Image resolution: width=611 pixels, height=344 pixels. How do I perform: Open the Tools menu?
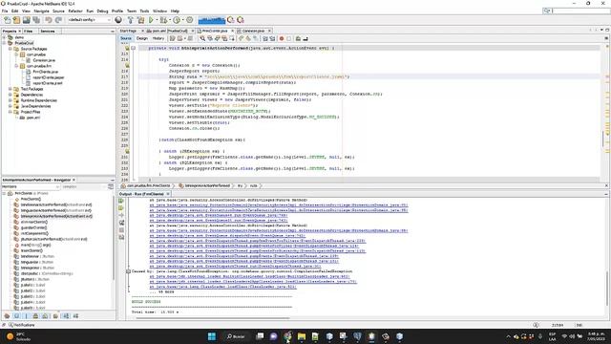144,11
